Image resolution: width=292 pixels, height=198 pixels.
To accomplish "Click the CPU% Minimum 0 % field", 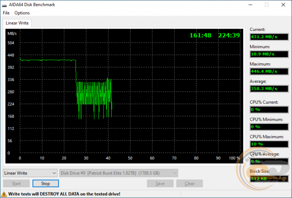I will [269, 127].
